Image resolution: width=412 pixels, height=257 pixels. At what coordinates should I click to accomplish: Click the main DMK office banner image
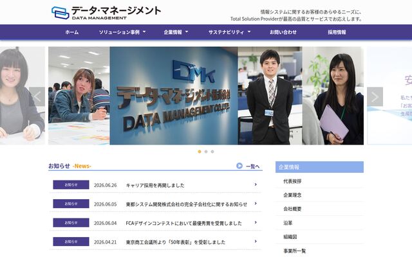point(206,96)
